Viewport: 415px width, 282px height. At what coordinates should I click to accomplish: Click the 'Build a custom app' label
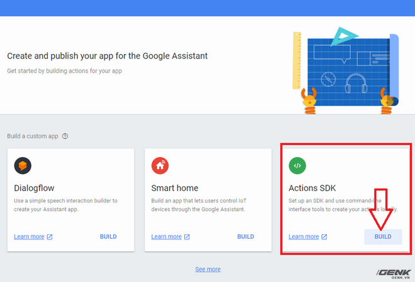(33, 136)
